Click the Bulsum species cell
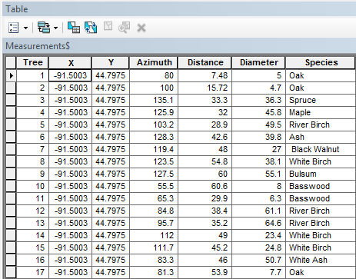 321,174
